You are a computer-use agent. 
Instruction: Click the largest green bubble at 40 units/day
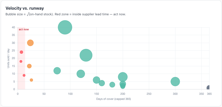65,27
